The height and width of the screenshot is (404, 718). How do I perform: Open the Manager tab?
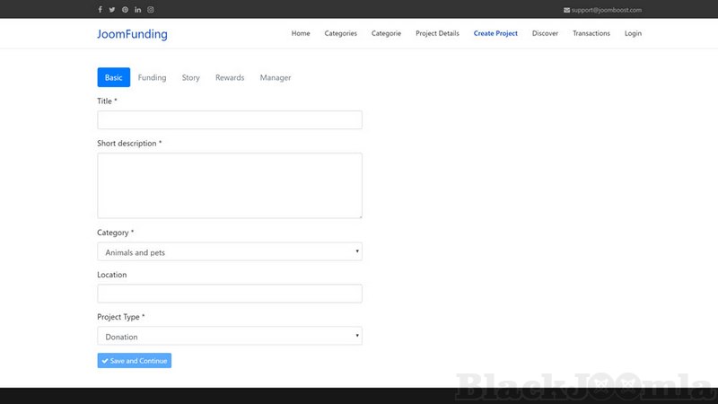[276, 78]
